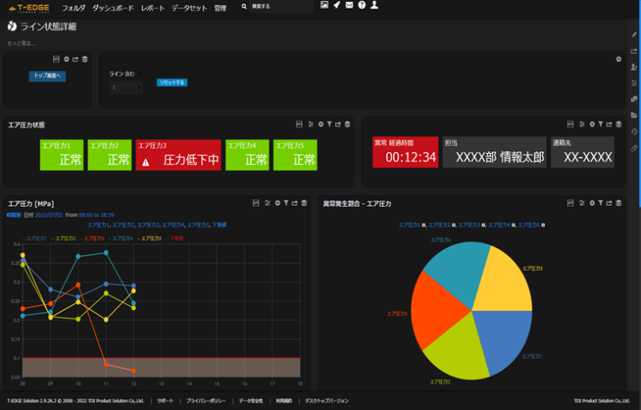Screen dimensions: 641x410
Task: Click the open-folder icon in the right sidebar
Action: point(634,115)
